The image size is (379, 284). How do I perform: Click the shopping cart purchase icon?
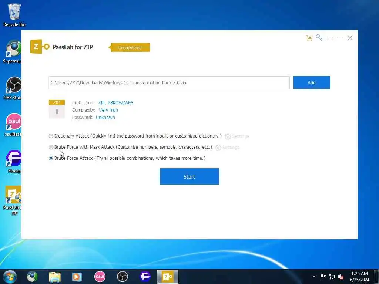coord(309,38)
